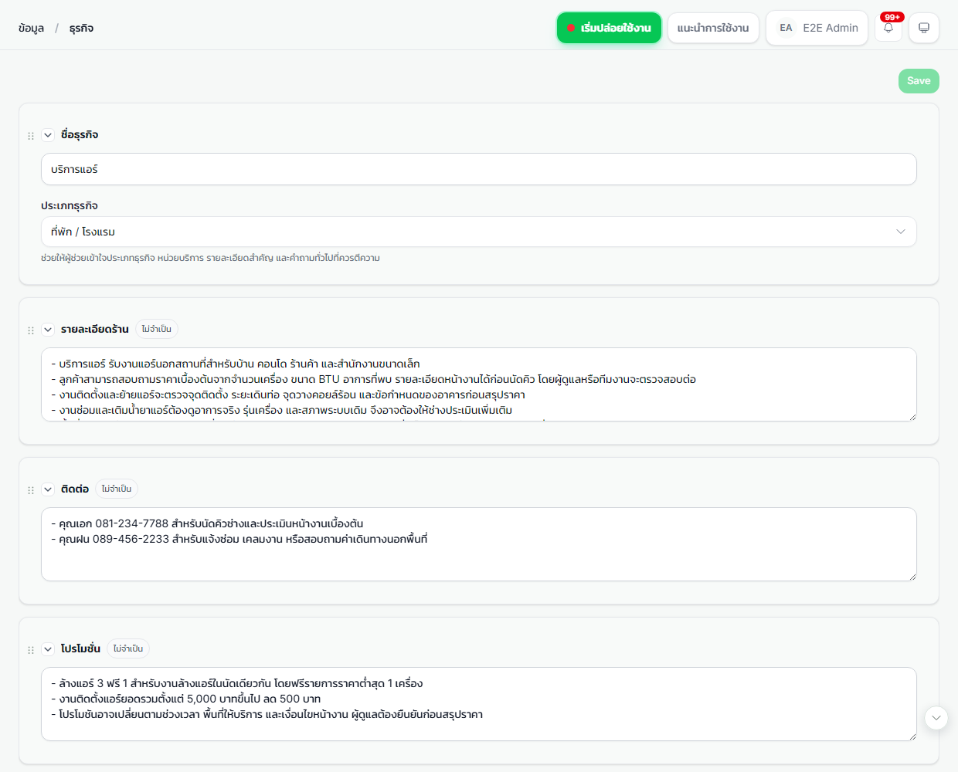Click the ติดต่อ section title
The height and width of the screenshot is (772, 958).
tap(75, 489)
